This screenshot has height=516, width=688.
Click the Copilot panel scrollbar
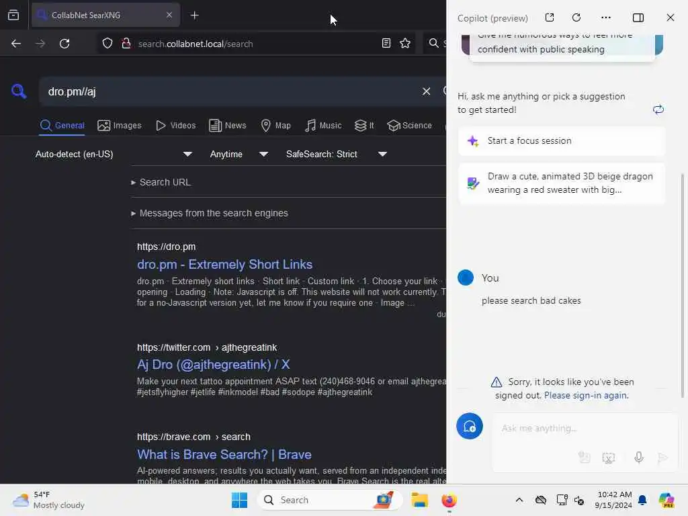point(683,285)
